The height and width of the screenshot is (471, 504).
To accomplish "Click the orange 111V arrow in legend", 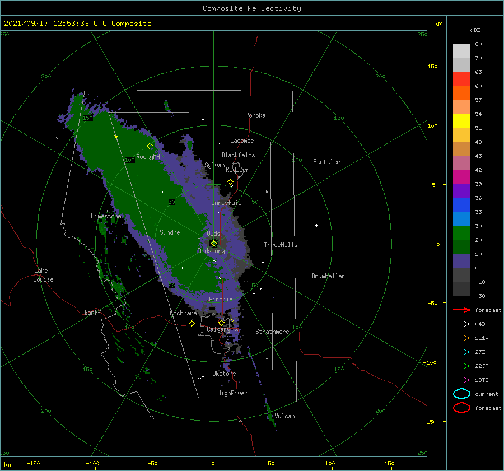I will 461,338.
